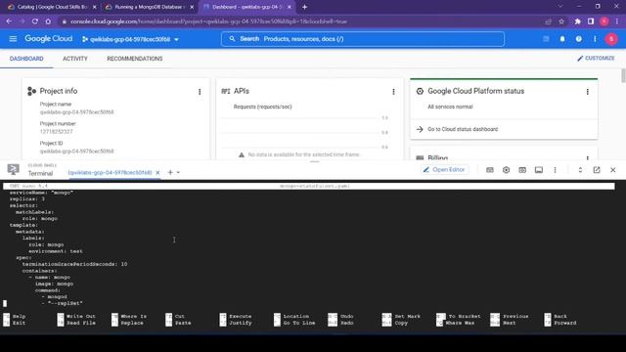Open Project info card options menu
This screenshot has width=626, height=352.
tap(200, 92)
